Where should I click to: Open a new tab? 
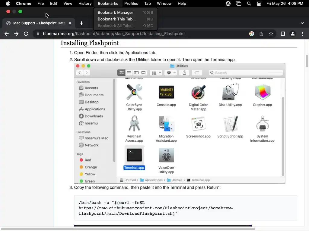click(x=81, y=23)
